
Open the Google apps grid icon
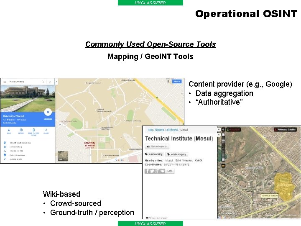(x=168, y=82)
